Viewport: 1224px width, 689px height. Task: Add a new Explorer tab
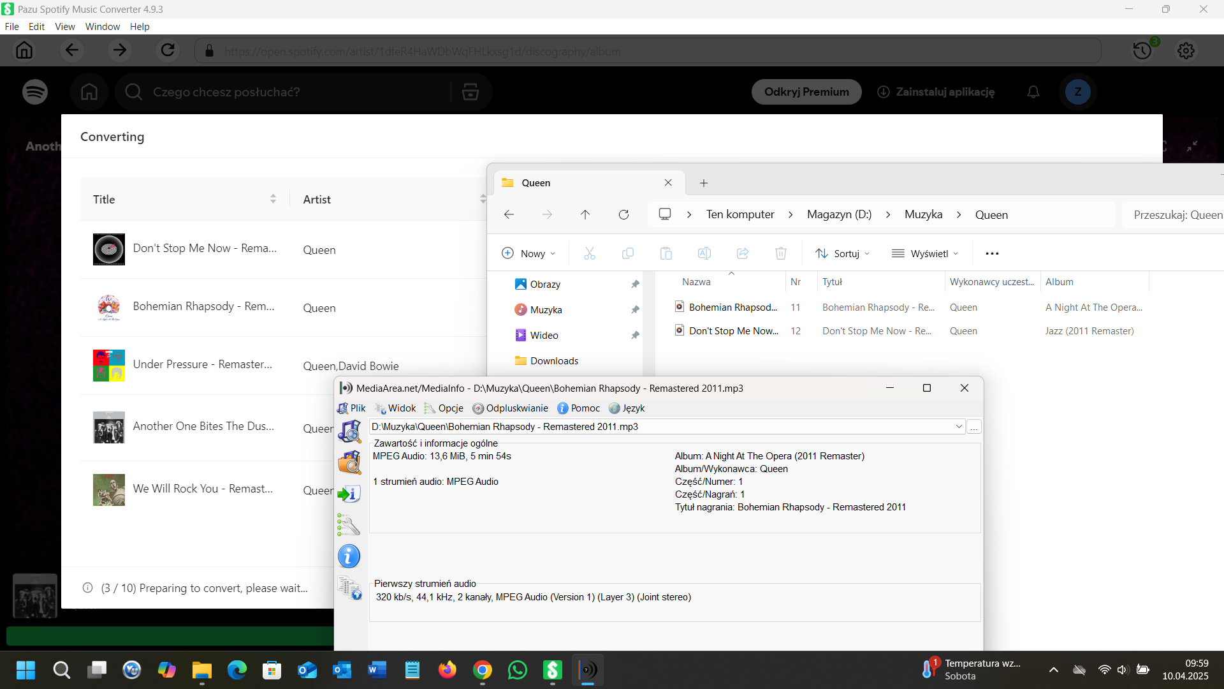[x=704, y=183]
